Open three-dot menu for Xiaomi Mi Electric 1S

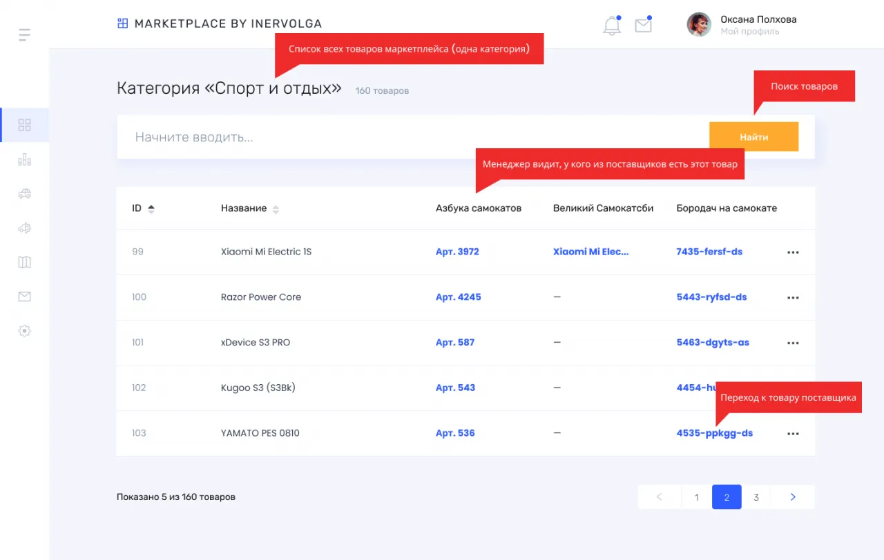tap(793, 252)
